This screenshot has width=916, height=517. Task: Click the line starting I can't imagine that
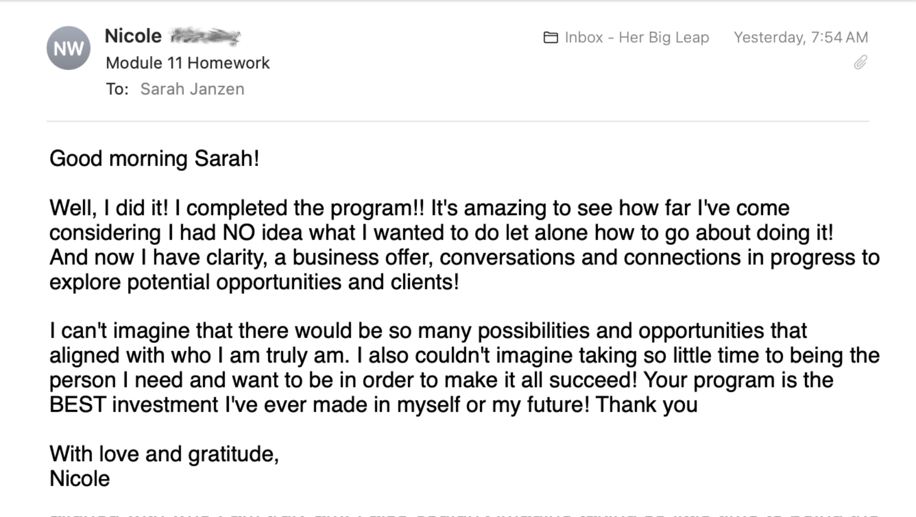tap(428, 331)
